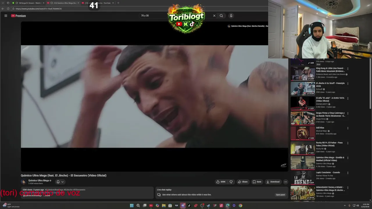
Task: Open the Windows Start menu
Action: click(x=132, y=206)
